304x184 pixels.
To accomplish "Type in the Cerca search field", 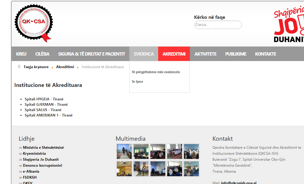I will 218,25.
